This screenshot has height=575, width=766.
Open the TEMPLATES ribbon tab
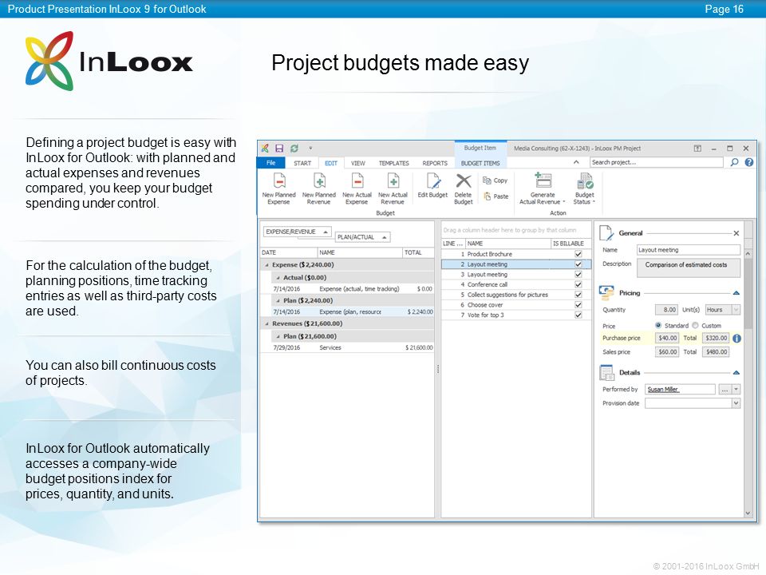point(393,163)
